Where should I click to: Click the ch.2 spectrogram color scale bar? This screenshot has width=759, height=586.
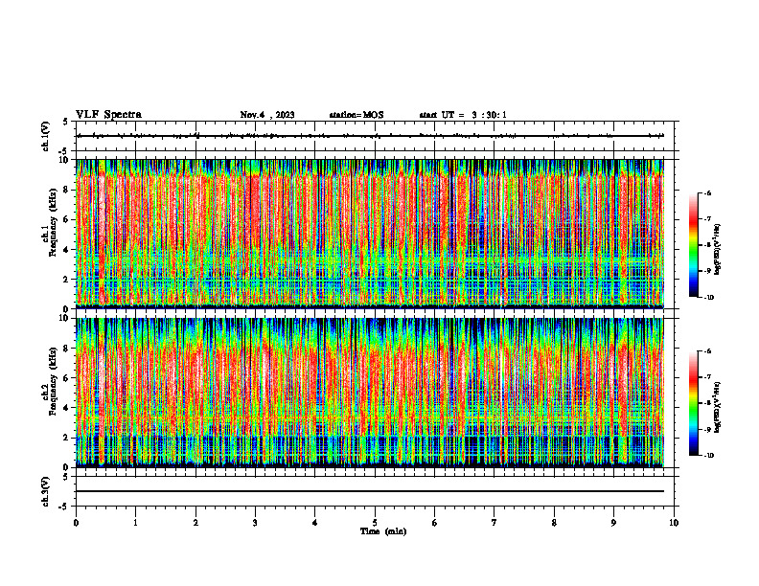(694, 403)
